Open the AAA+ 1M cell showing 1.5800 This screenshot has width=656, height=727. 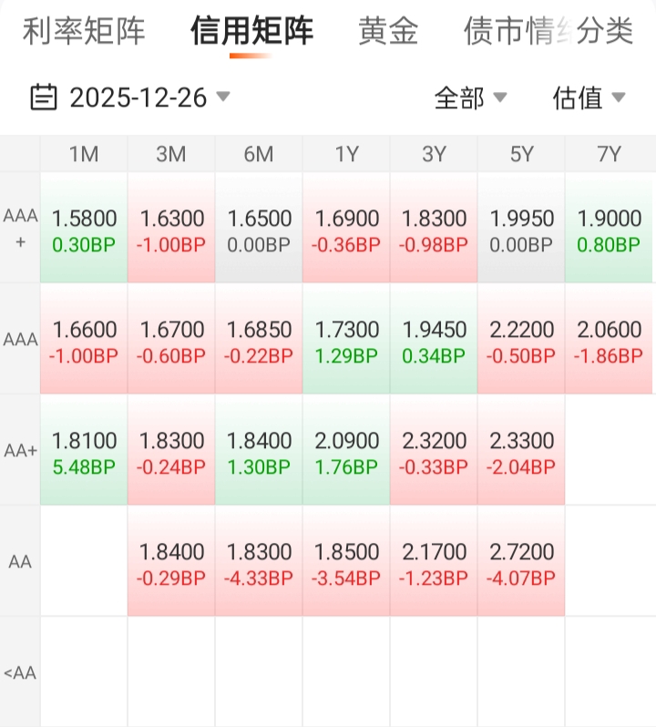(84, 228)
